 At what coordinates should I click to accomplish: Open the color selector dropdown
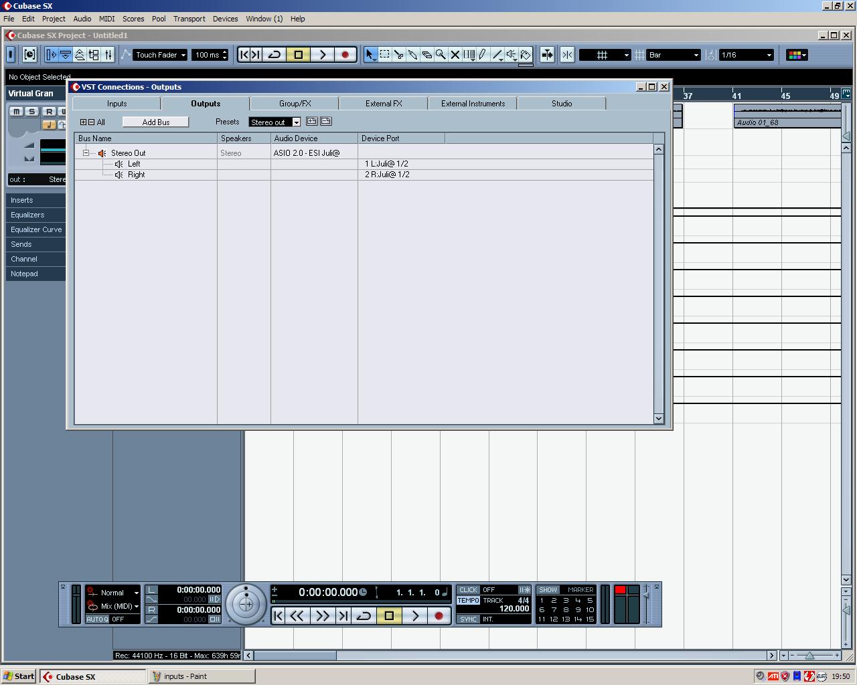pyautogui.click(x=797, y=55)
